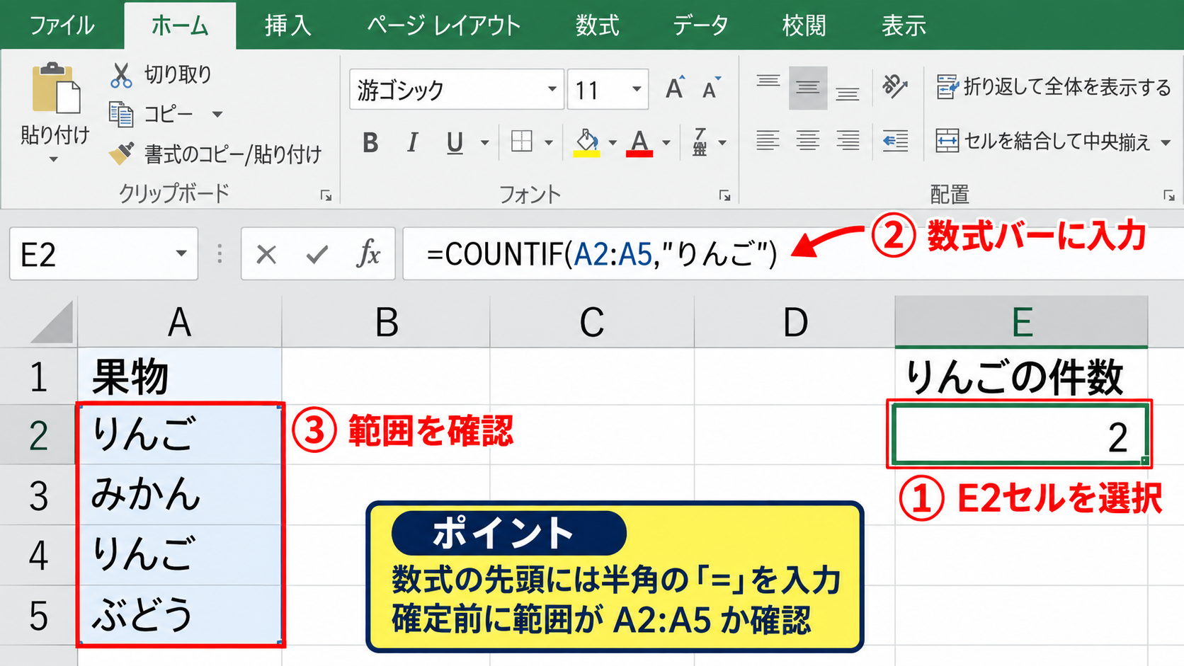Align text left horizontally
Image resolution: width=1184 pixels, height=666 pixels.
[x=768, y=141]
